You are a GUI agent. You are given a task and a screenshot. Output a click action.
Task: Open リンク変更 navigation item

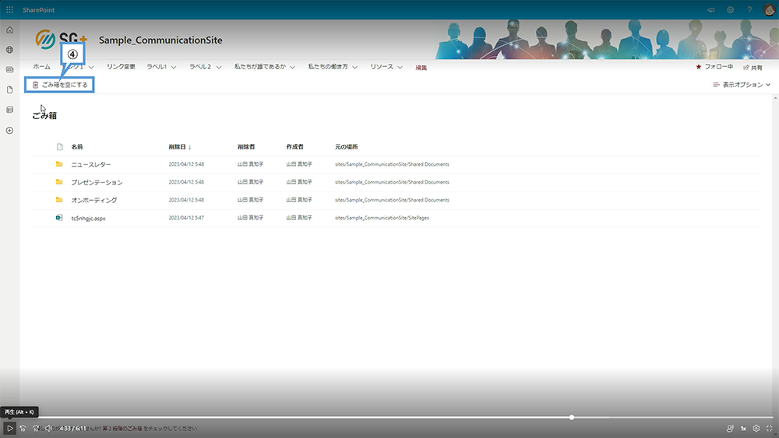pos(121,66)
